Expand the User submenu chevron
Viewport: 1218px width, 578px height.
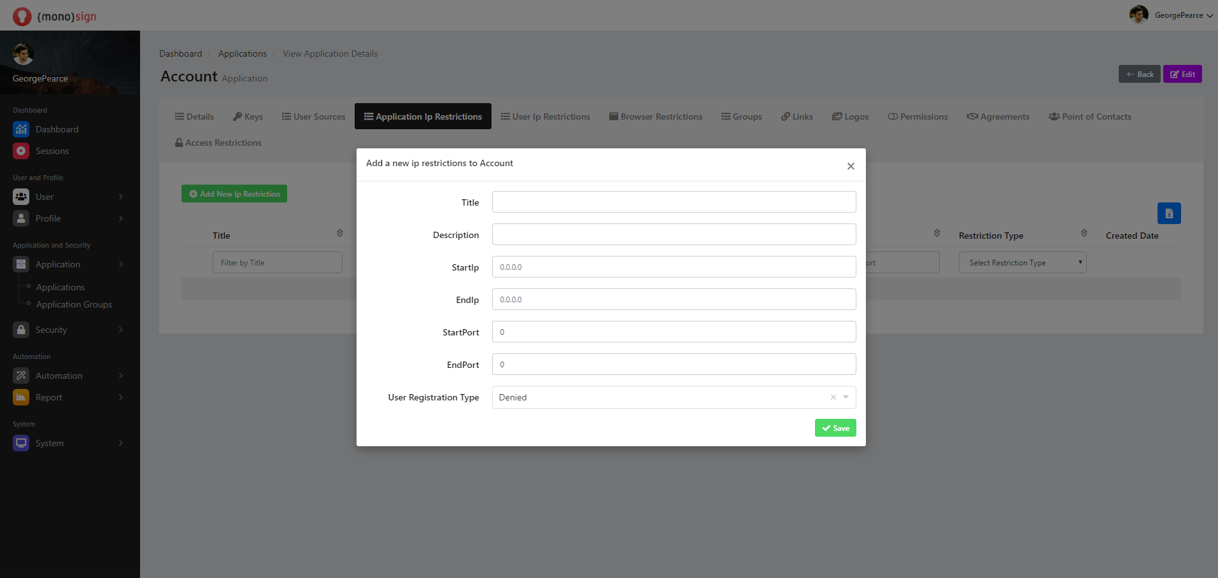121,197
